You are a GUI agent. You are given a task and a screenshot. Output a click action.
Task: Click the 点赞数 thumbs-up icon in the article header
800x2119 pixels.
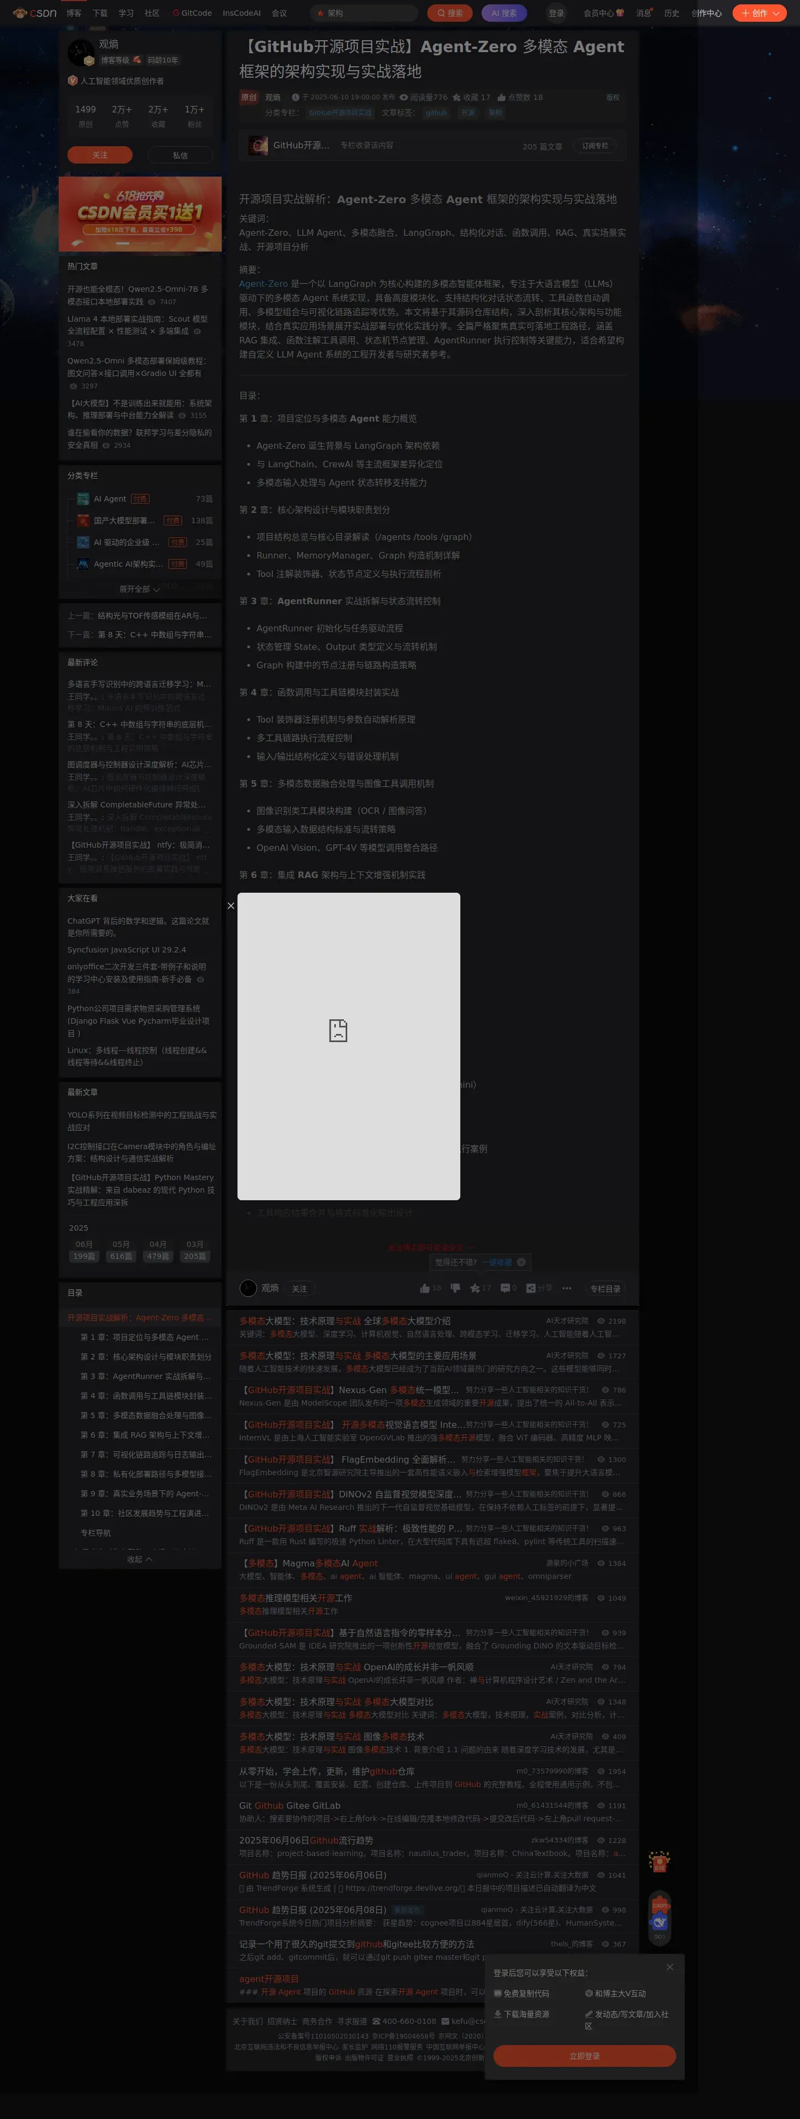[501, 97]
